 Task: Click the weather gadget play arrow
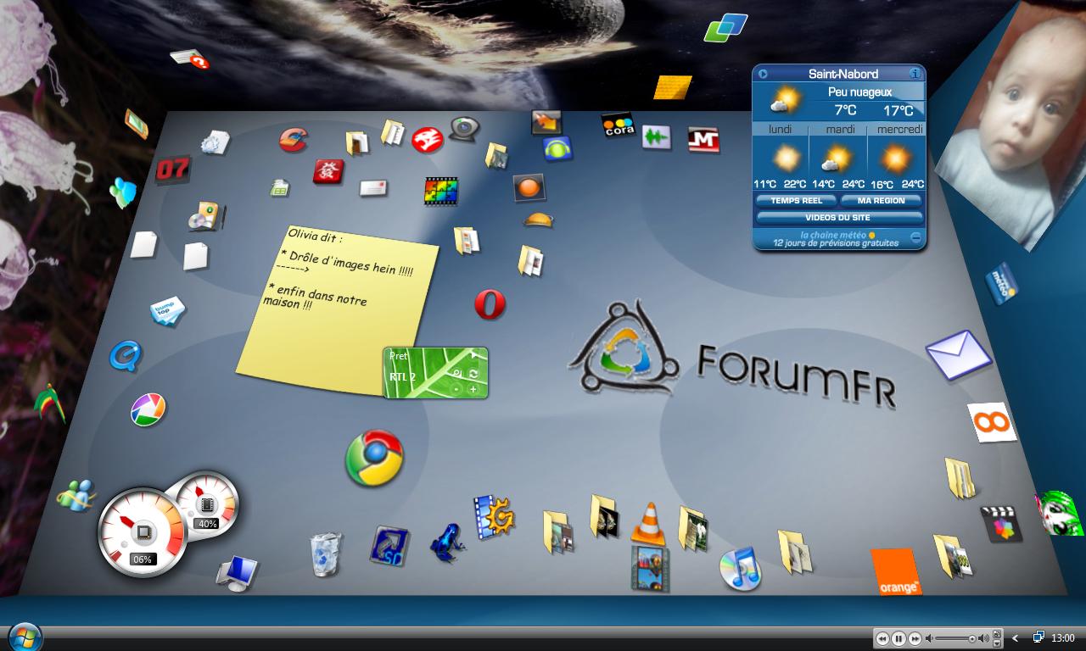(763, 74)
